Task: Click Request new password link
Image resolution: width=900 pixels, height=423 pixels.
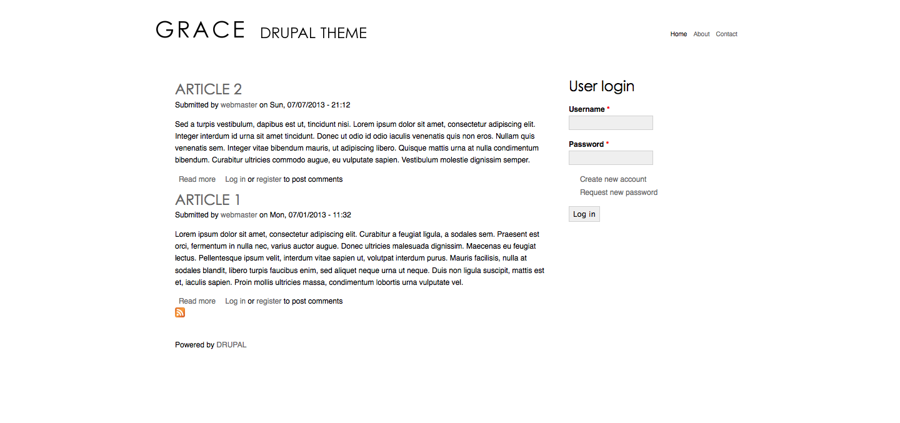Action: point(619,192)
